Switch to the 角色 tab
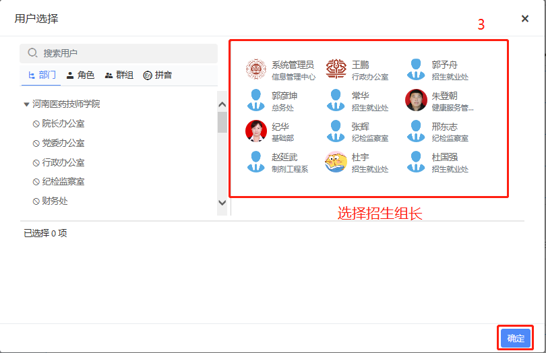 coord(80,75)
